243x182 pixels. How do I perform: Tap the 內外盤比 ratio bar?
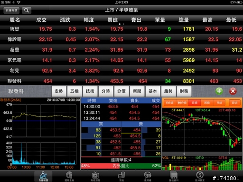[121, 166]
